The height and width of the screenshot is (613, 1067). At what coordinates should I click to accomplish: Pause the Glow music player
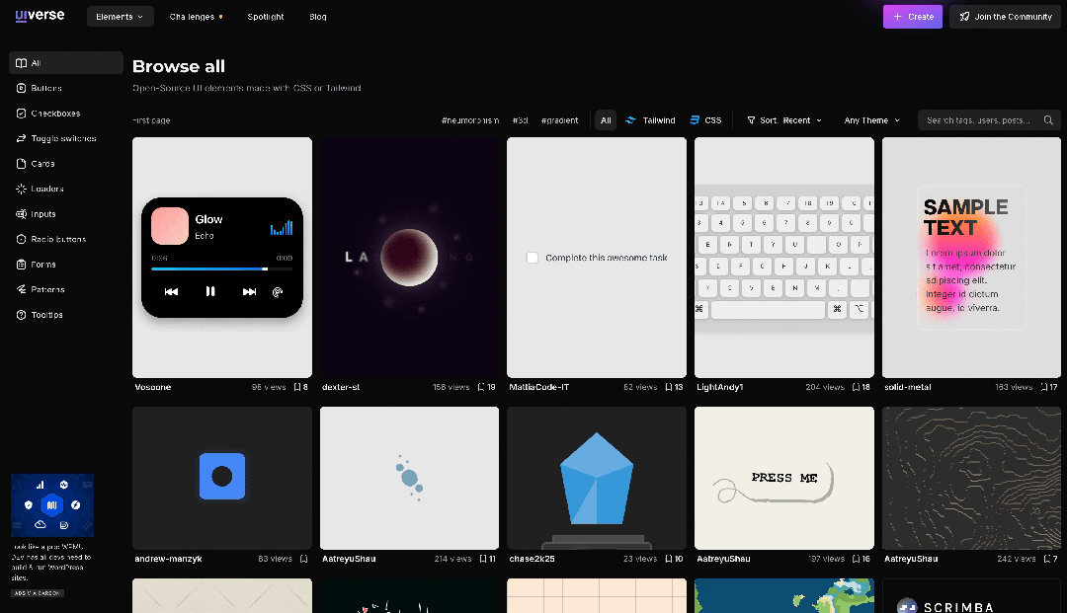pyautogui.click(x=209, y=291)
